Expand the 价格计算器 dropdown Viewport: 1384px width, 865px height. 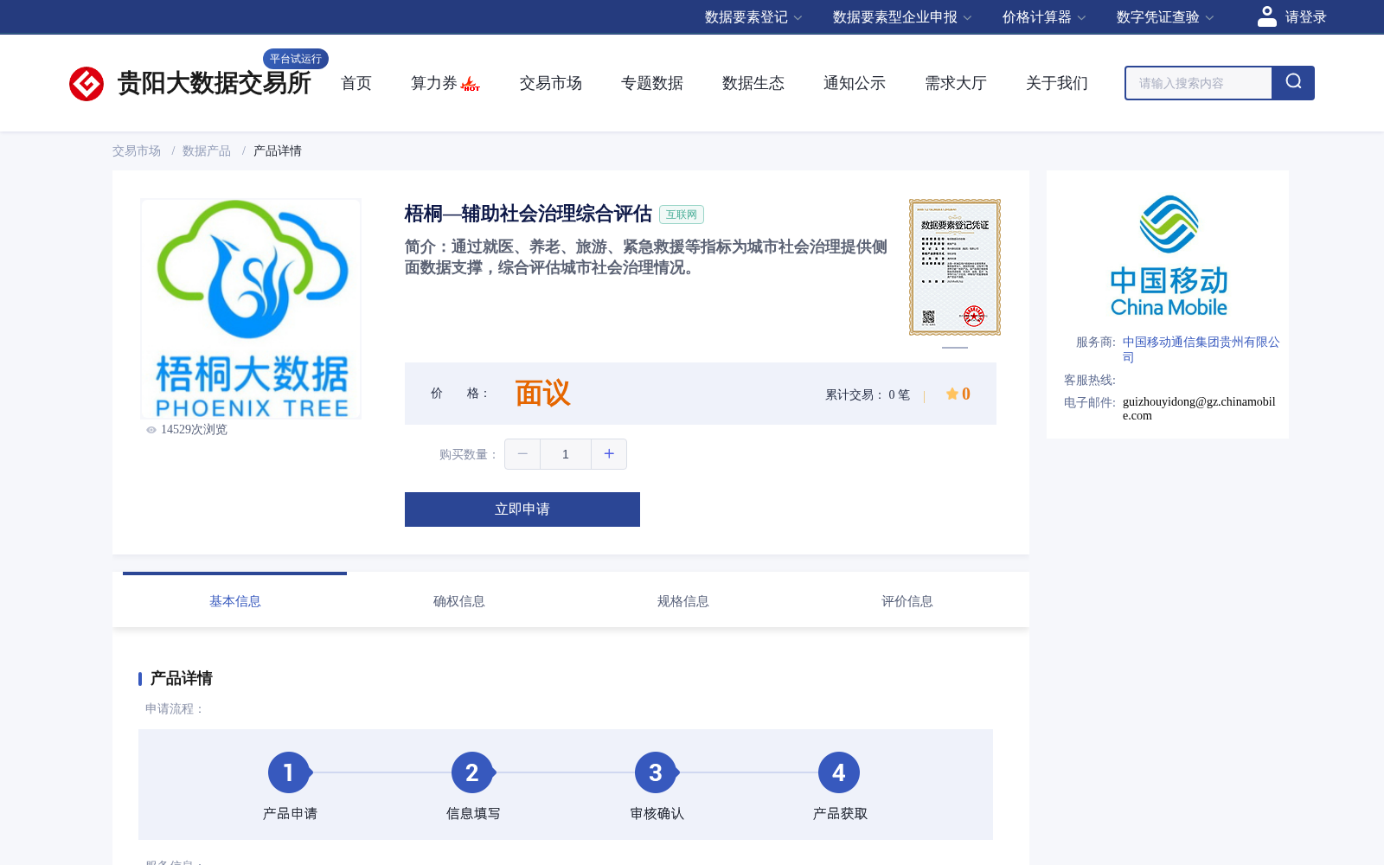1044,17
